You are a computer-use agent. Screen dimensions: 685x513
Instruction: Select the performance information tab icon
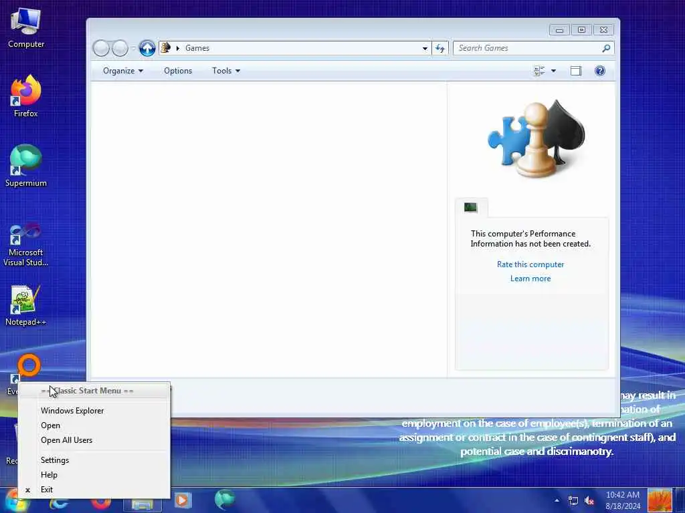tap(470, 208)
